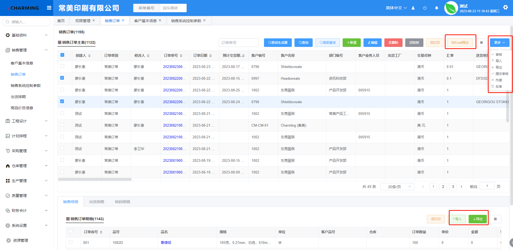Uncheck the Headsweats order row
This screenshot has width=513, height=250.
[62, 78]
